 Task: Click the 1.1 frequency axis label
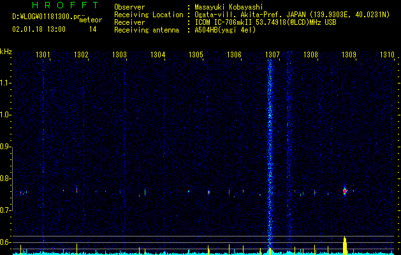point(5,83)
